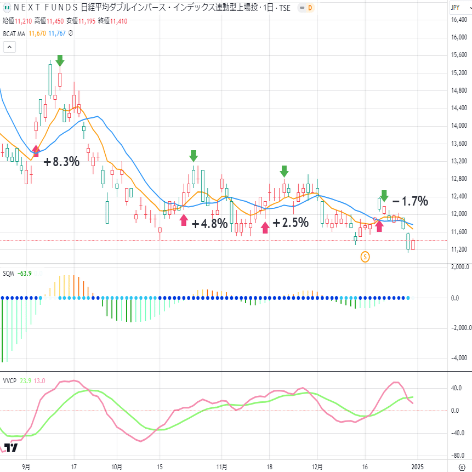Image resolution: width=472 pixels, height=472 pixels.
Task: Click the 11,600 price axis label
Action: pyautogui.click(x=459, y=232)
